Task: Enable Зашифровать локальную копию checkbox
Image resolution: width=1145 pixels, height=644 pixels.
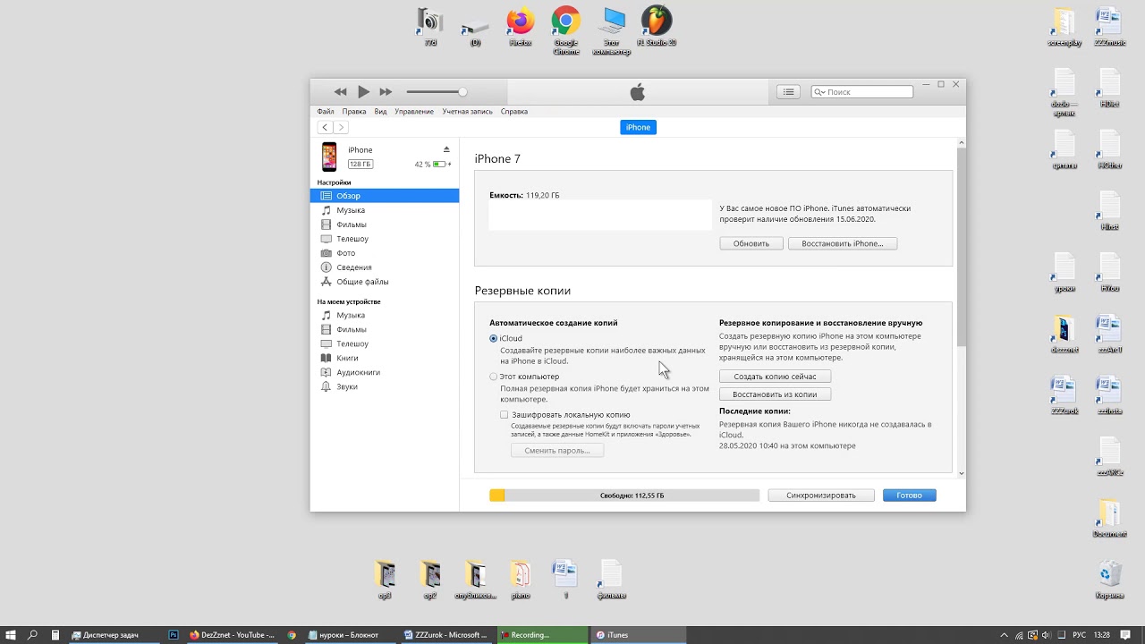Action: [x=505, y=415]
